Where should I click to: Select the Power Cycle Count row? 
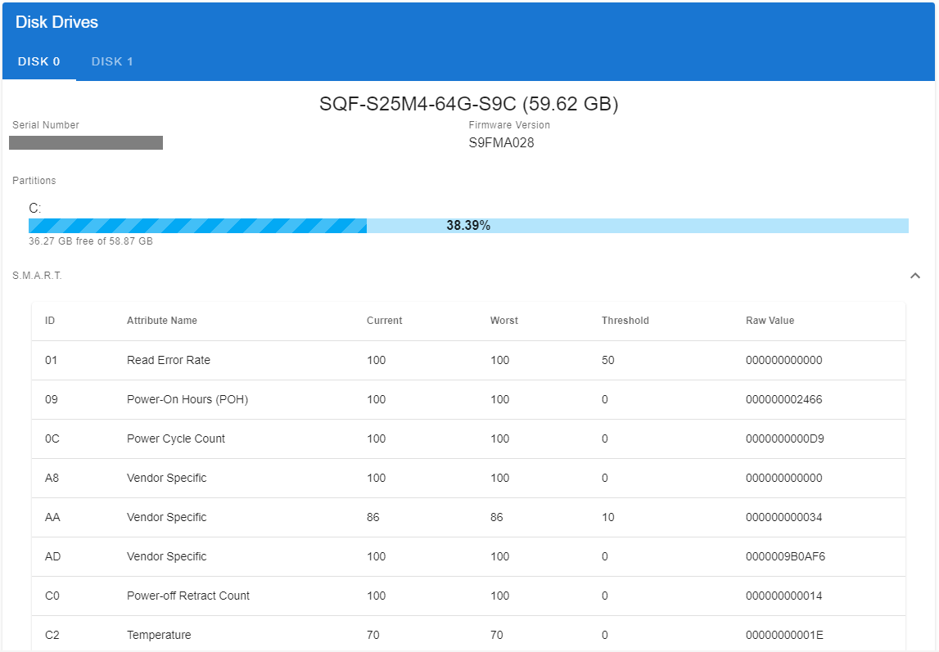coord(176,439)
